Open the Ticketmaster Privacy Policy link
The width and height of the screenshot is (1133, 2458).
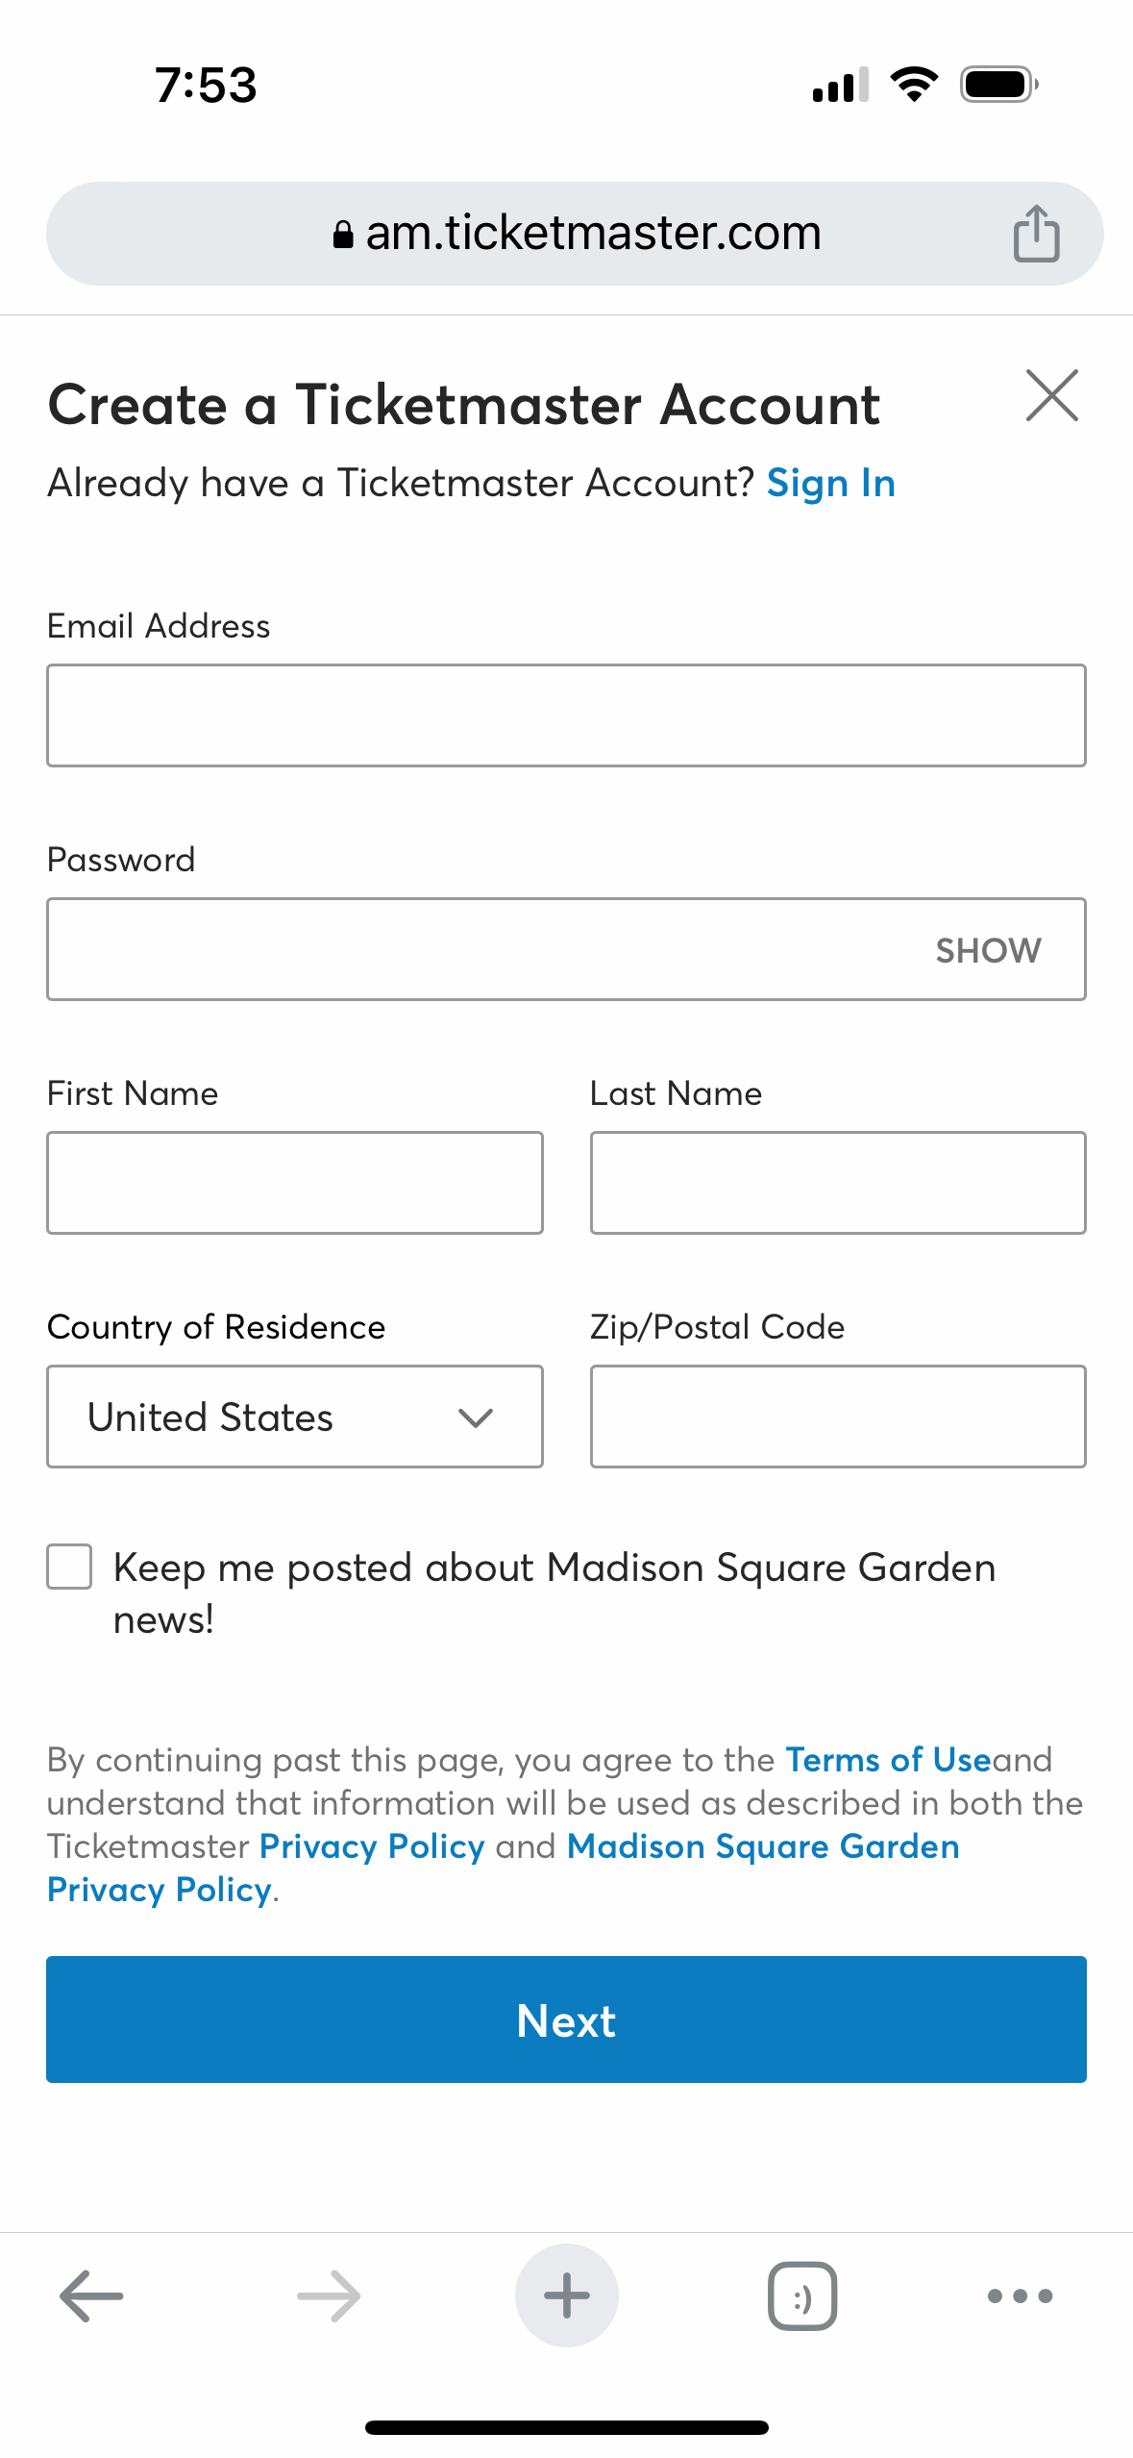coord(372,1846)
